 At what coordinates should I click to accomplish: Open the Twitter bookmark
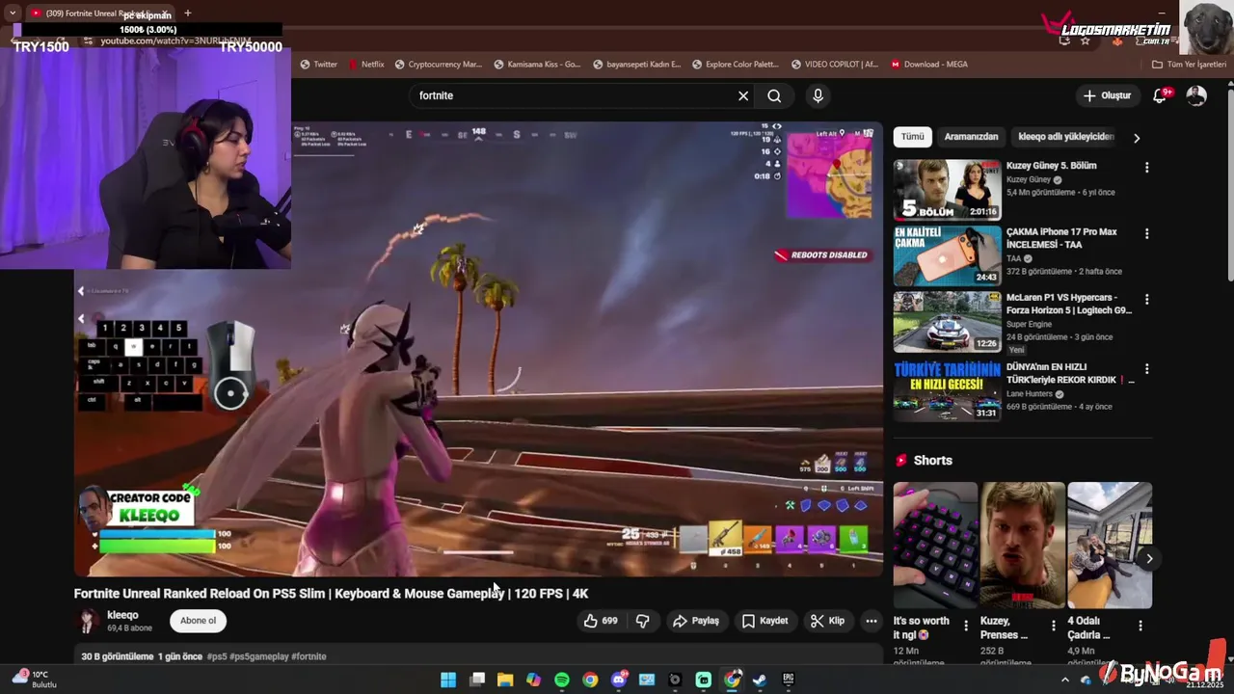319,65
